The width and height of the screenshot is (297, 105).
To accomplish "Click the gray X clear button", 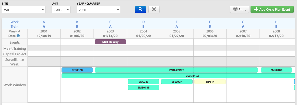I will pyautogui.click(x=154, y=9).
